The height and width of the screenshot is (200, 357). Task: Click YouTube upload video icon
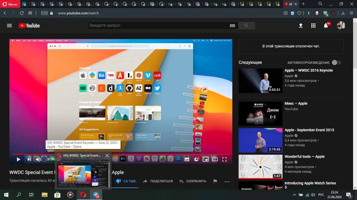(301, 25)
